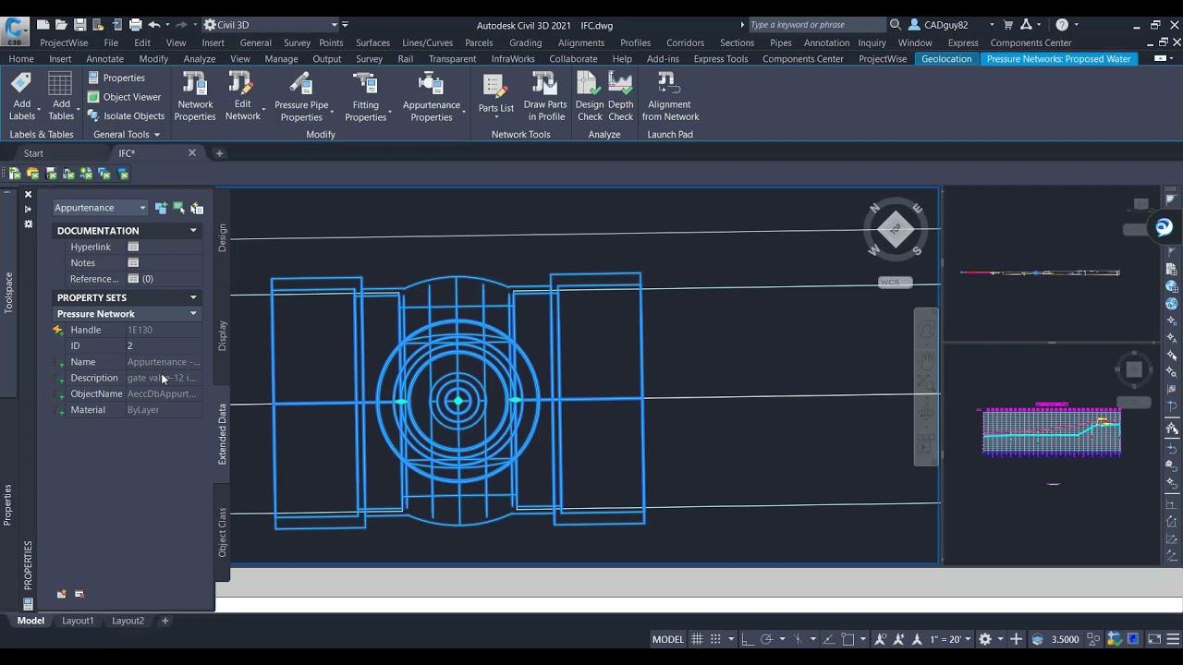Click the Hyperlink field icon
Screen dimensions: 1183x665
(x=133, y=247)
